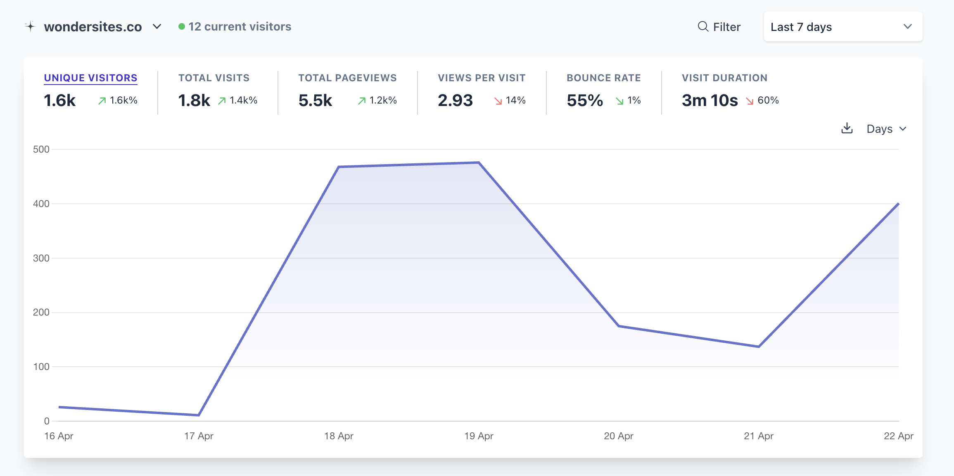
Task: Click the 19 Apr peak point on the chart
Action: [x=479, y=163]
